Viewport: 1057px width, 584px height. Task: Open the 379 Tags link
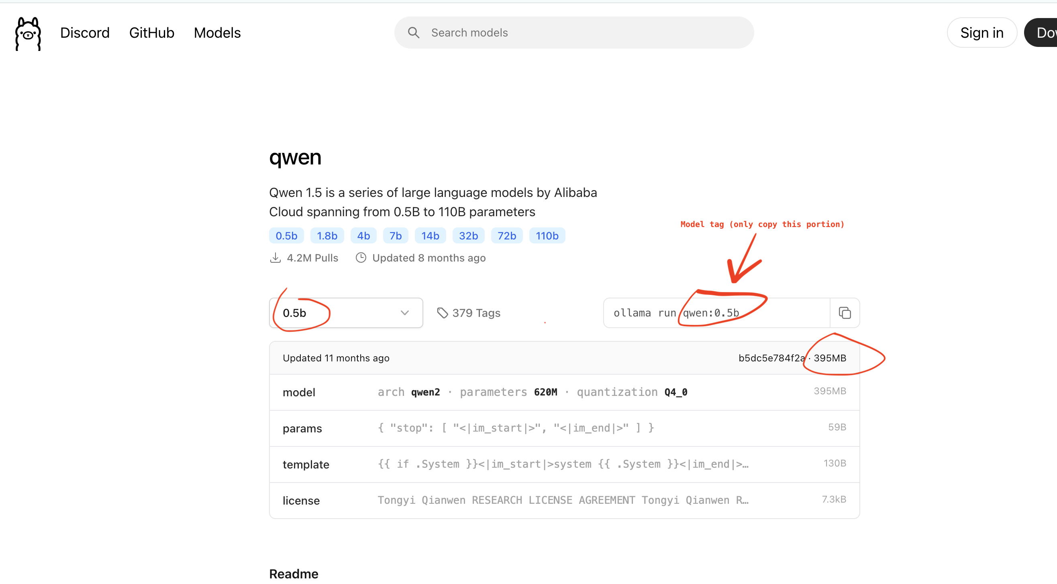[469, 313]
